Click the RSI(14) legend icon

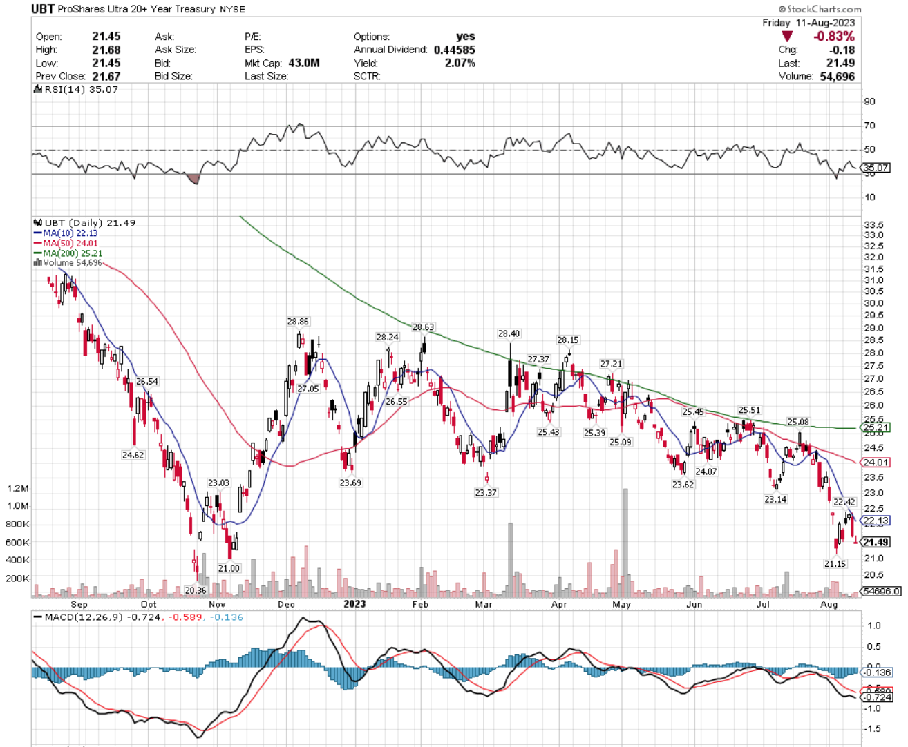[x=39, y=90]
